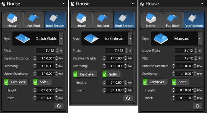Toggle ft/in unit for Baseline Distance, Mansard
The width and height of the screenshot is (207, 113).
click(x=199, y=66)
